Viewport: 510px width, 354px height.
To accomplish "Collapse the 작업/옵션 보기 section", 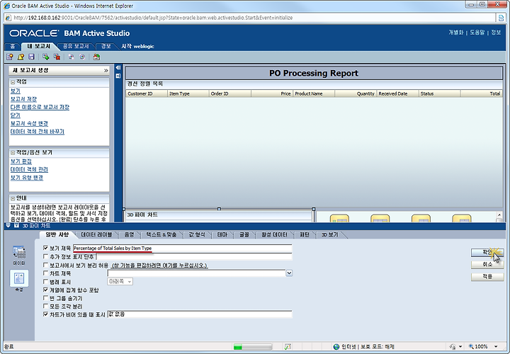I will point(13,152).
